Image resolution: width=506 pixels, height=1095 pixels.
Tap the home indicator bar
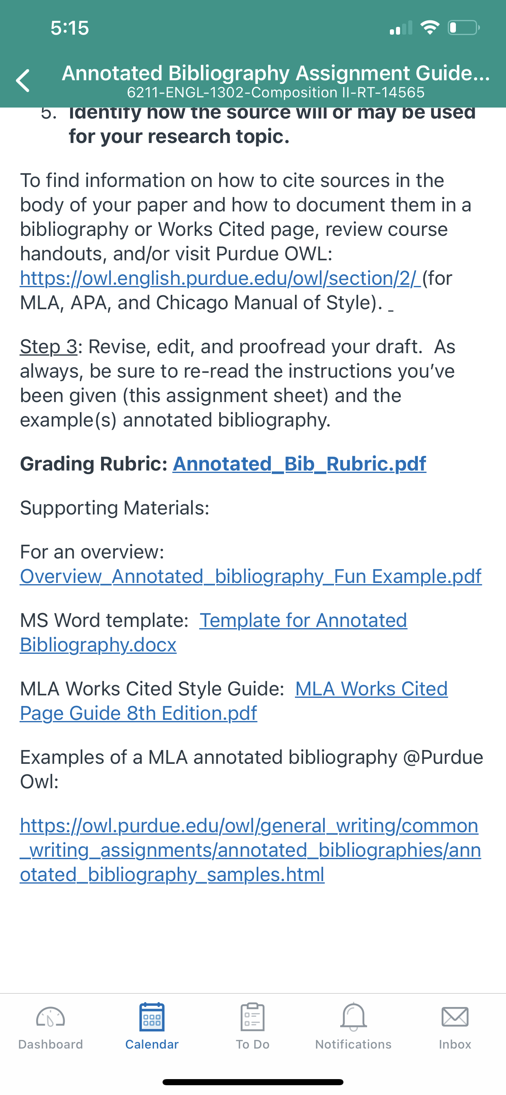[x=253, y=1082]
